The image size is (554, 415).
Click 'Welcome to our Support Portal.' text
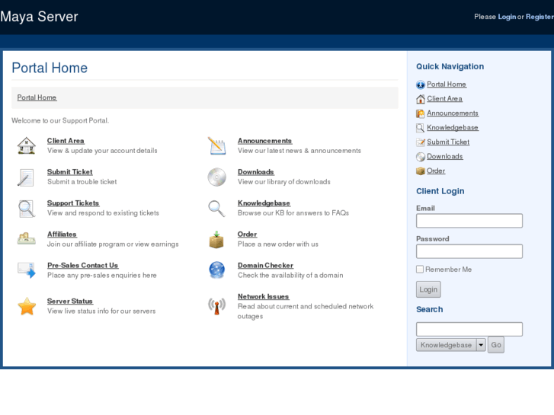(x=60, y=120)
